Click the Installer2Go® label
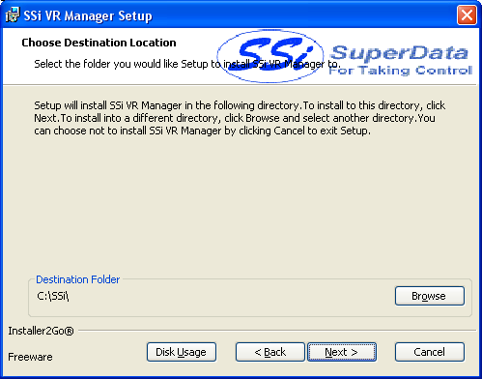 point(41,331)
